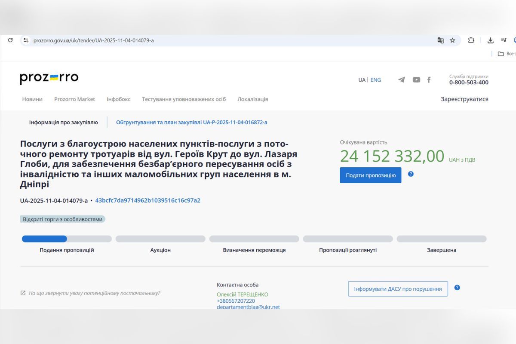Open the tender hash link 43bcfc7da...
This screenshot has width=516, height=344.
pyautogui.click(x=148, y=200)
